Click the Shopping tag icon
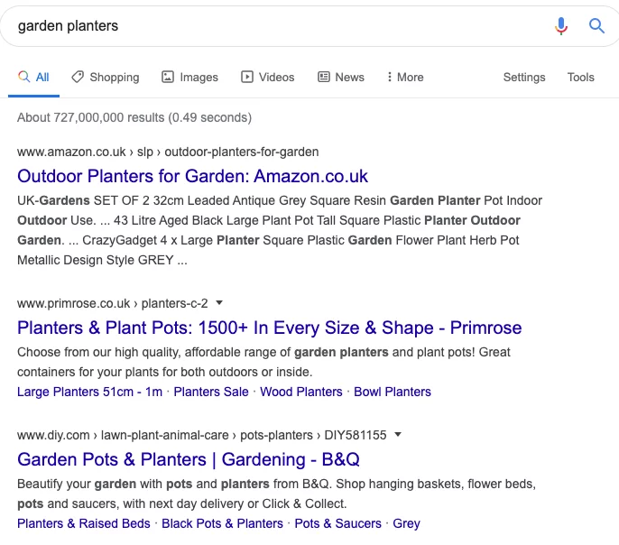 [x=78, y=77]
